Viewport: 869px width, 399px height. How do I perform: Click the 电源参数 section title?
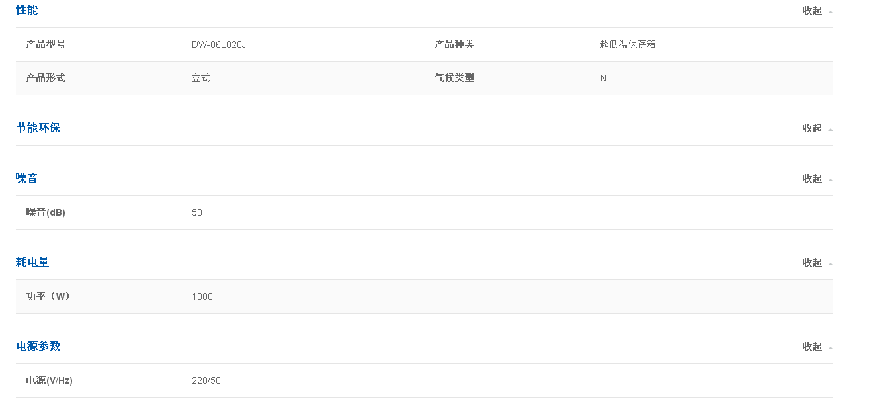[x=38, y=346]
